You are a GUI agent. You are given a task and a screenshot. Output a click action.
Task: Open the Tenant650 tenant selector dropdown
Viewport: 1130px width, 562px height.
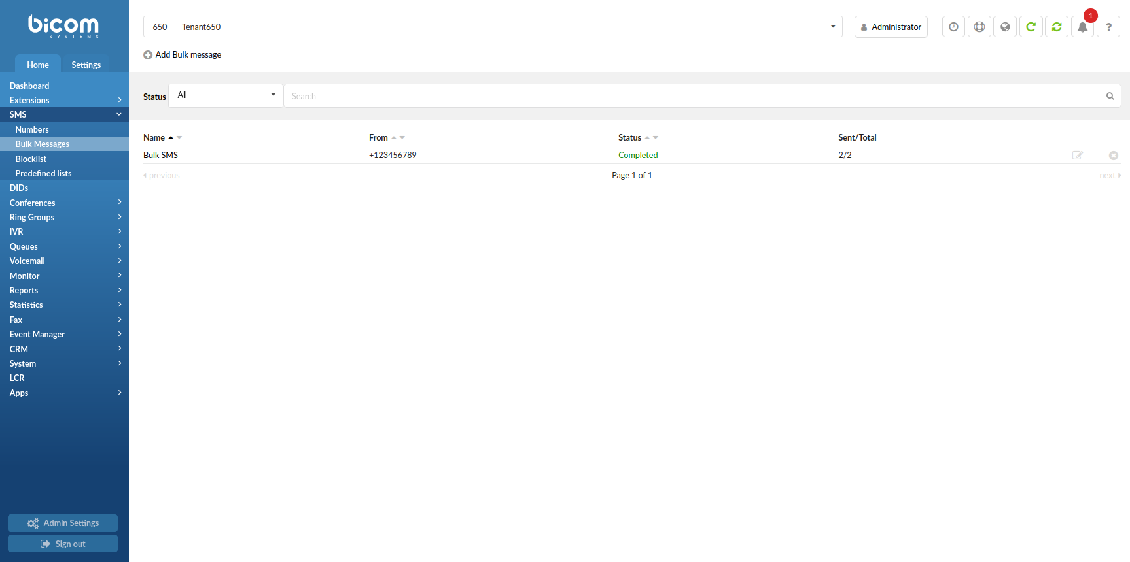click(493, 27)
